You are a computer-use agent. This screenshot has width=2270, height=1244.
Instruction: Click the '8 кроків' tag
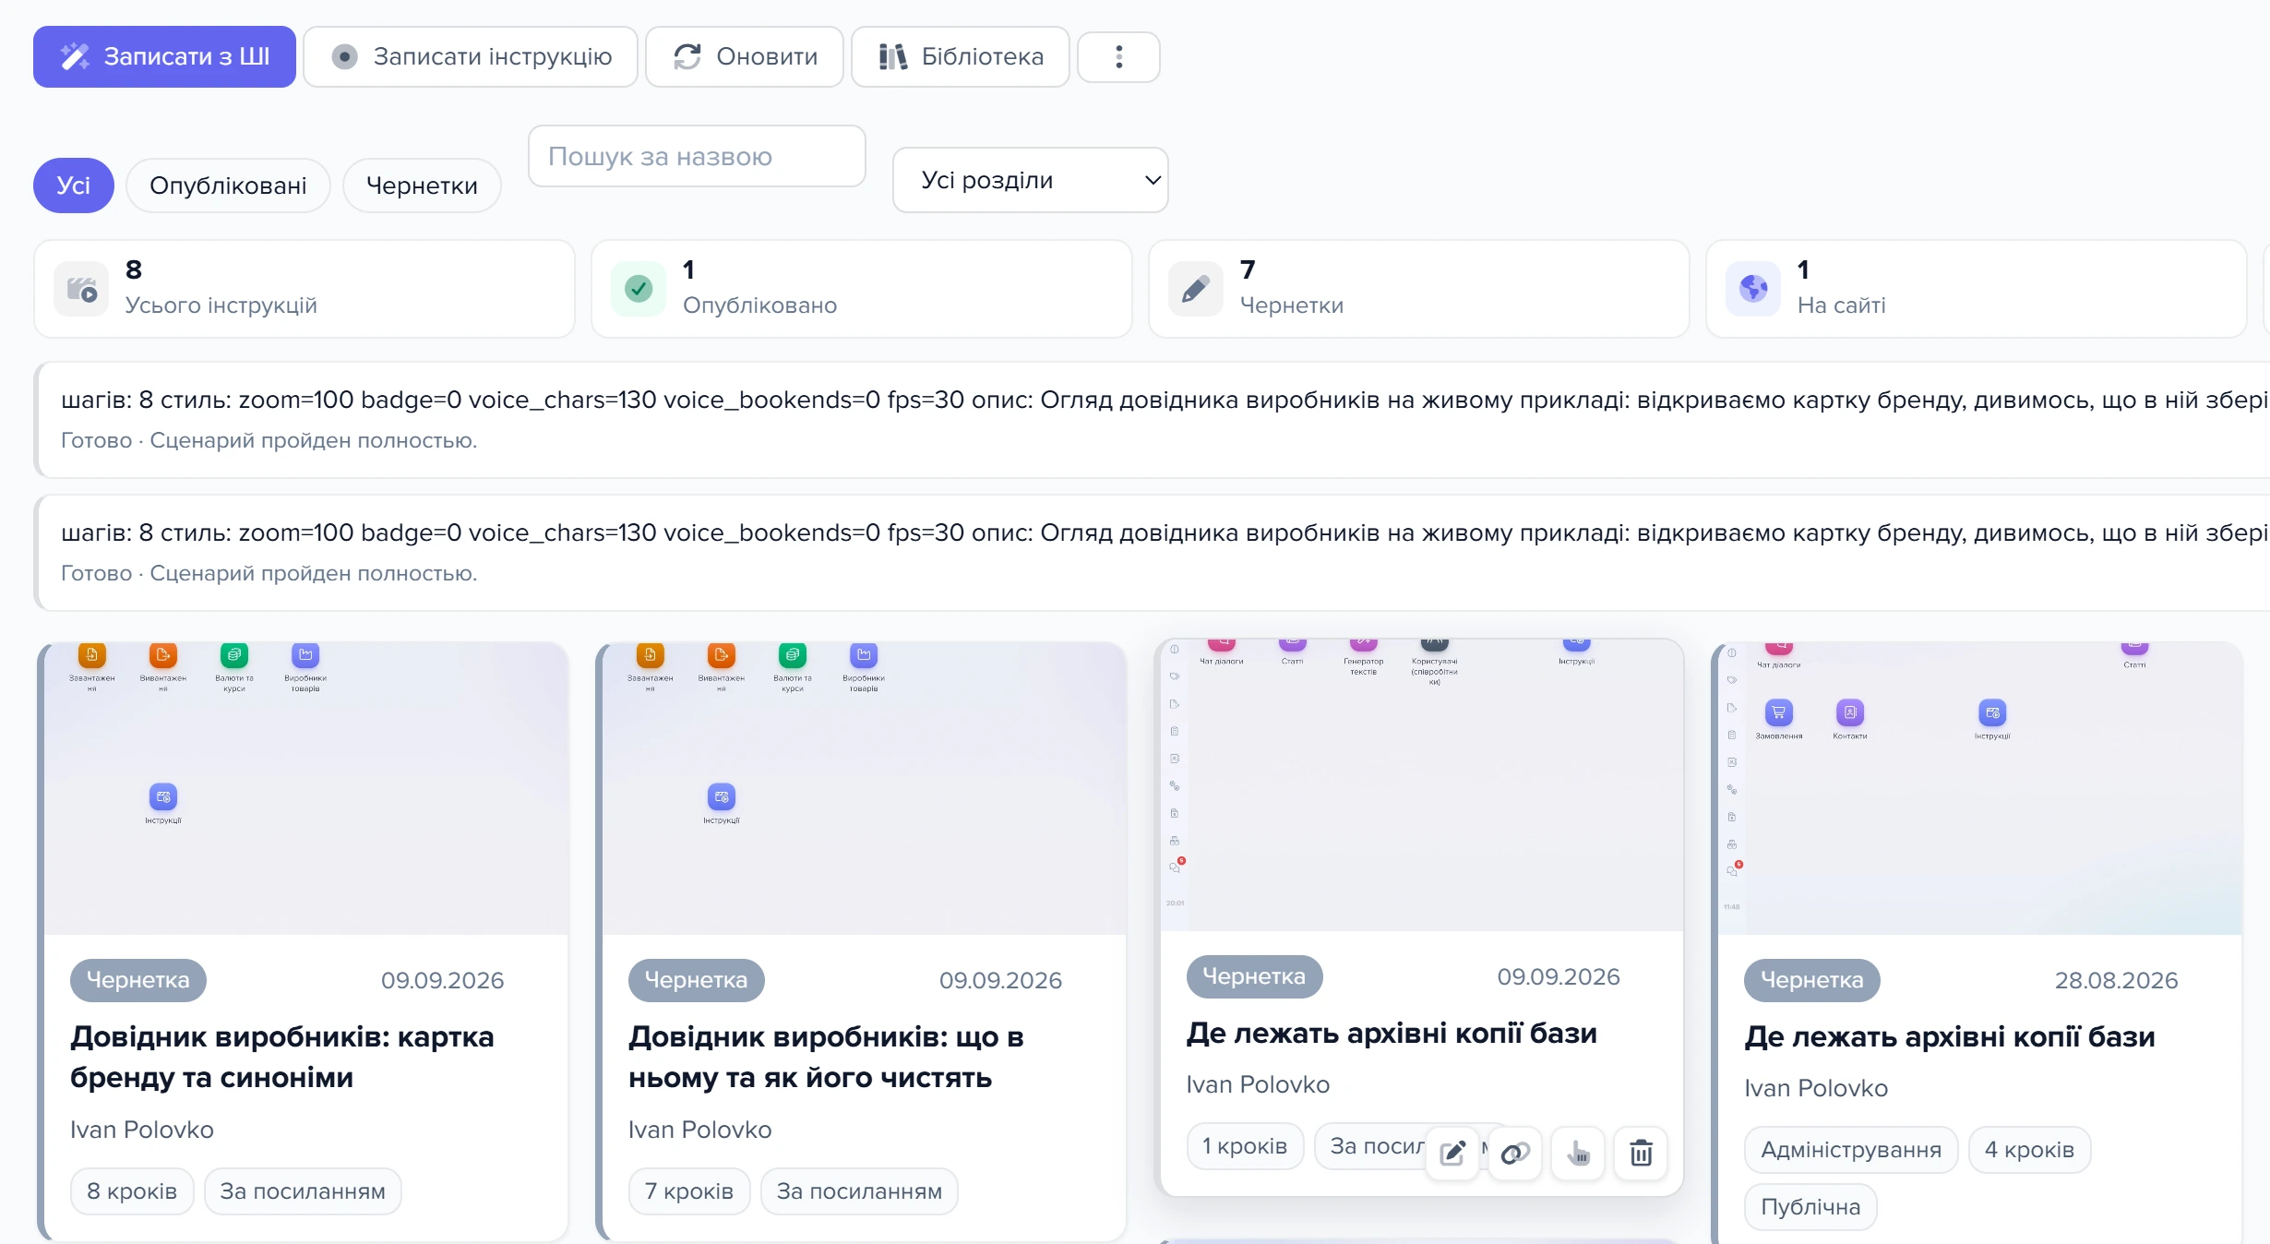132,1191
